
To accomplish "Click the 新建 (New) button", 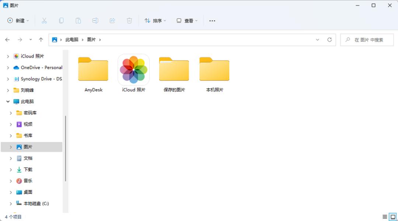I will point(18,21).
